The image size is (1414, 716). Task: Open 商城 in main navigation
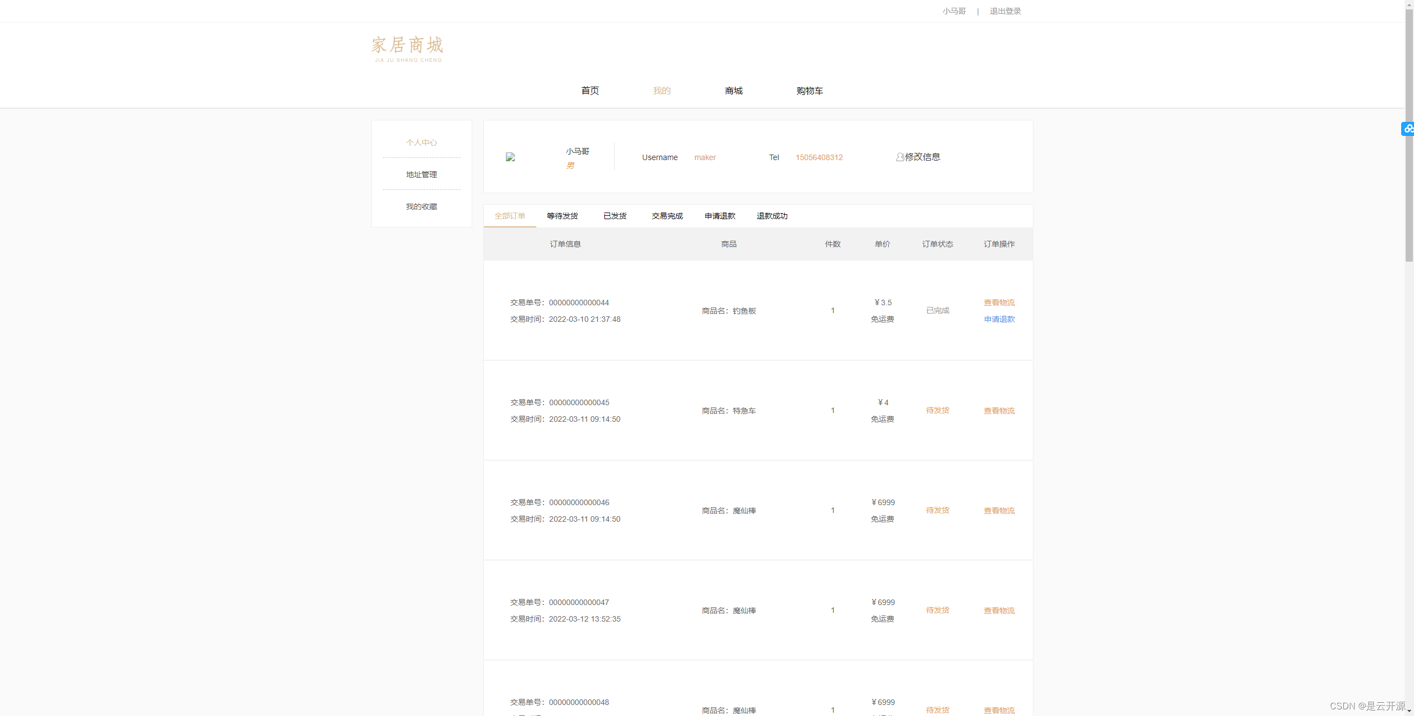[x=734, y=91]
